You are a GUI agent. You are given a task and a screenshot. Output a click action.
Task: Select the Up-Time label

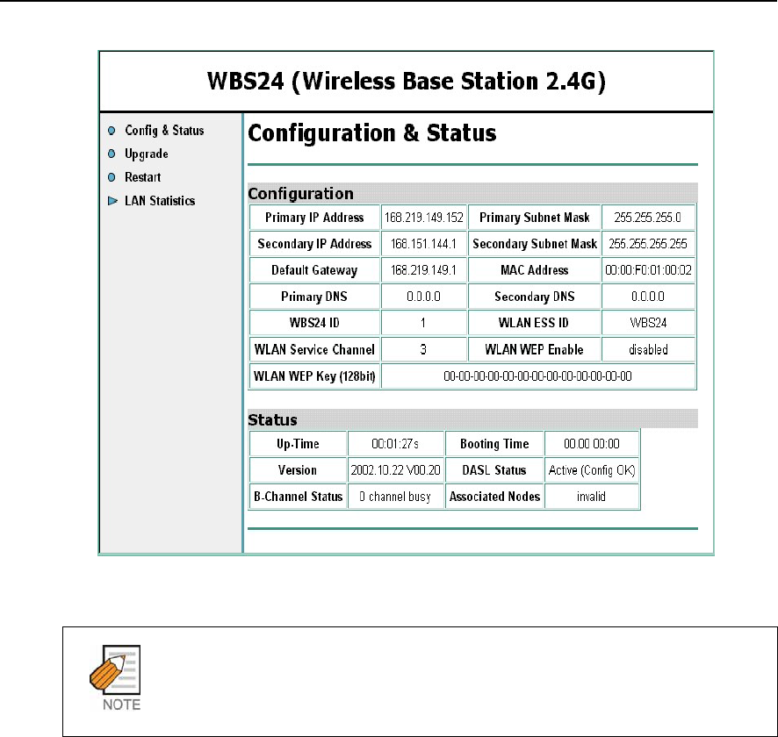[298, 444]
